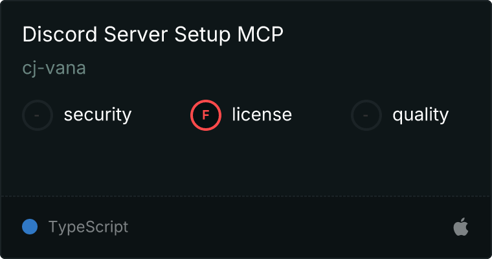This screenshot has height=259, width=492.
Task: Select the license label text
Action: (x=262, y=114)
